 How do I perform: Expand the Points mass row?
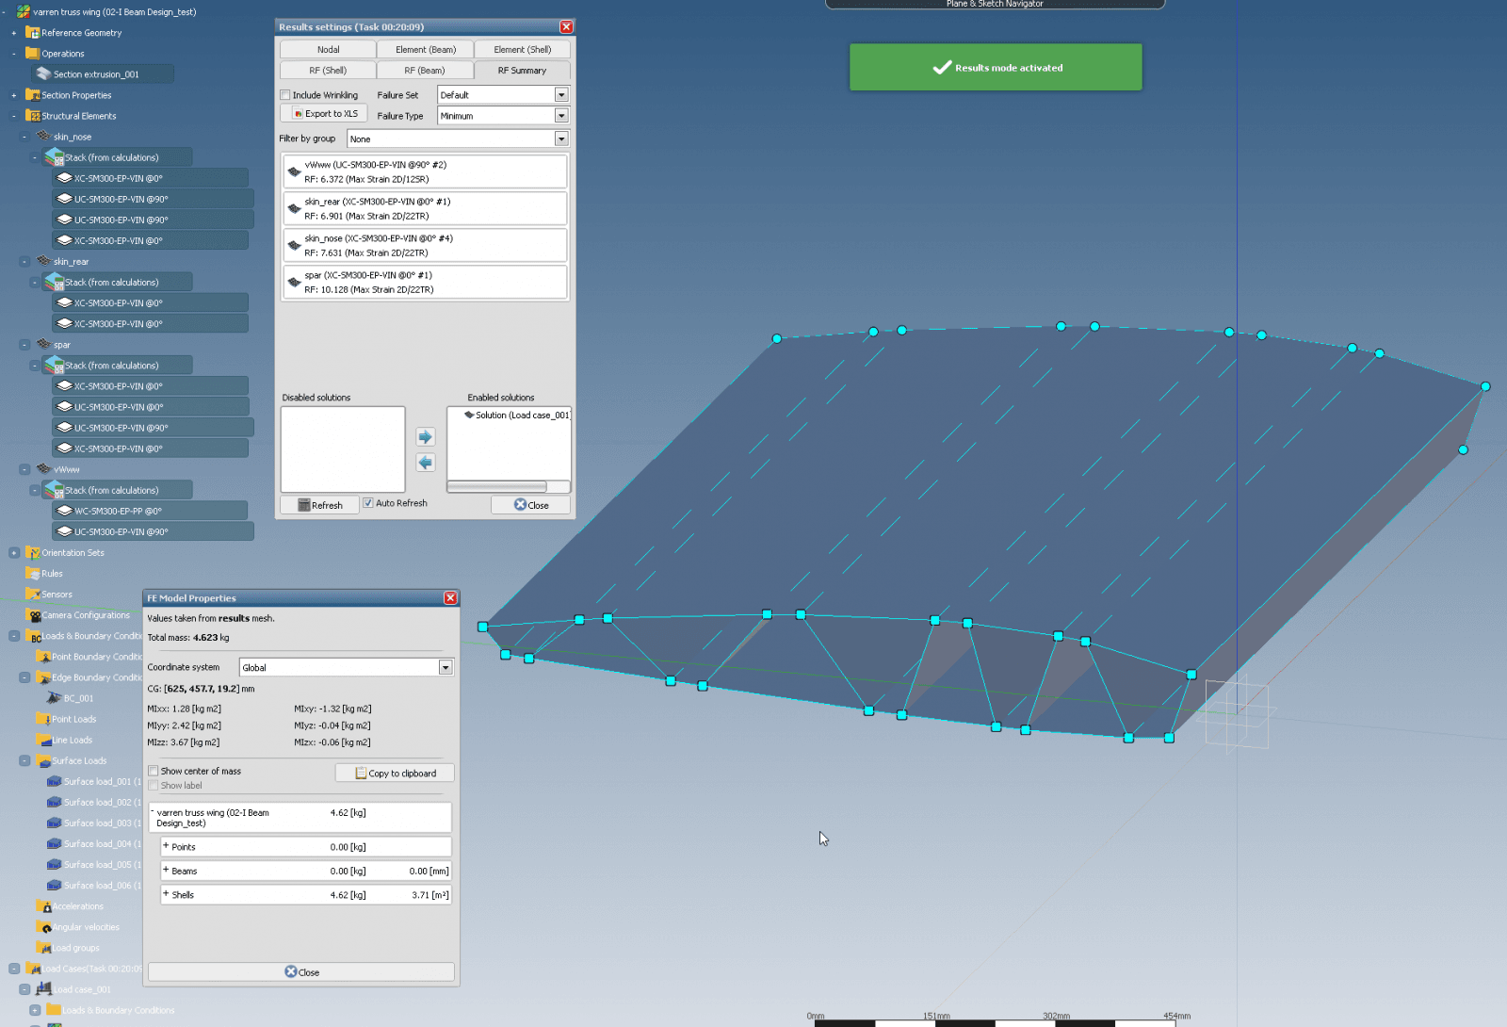click(166, 846)
